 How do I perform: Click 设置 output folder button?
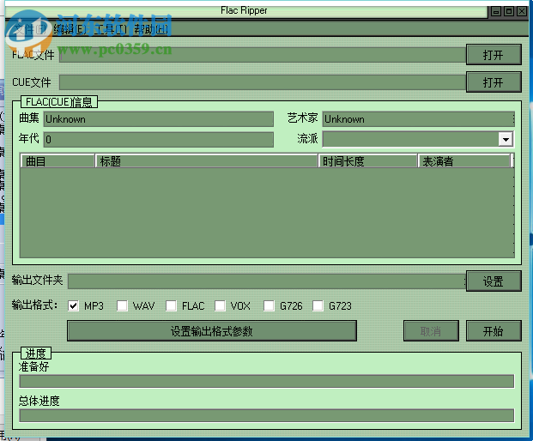click(x=494, y=281)
